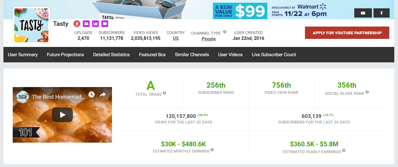Click the $30K - $480.6K monthly earnings
Viewport: 398px width, 167px height.
point(183,144)
